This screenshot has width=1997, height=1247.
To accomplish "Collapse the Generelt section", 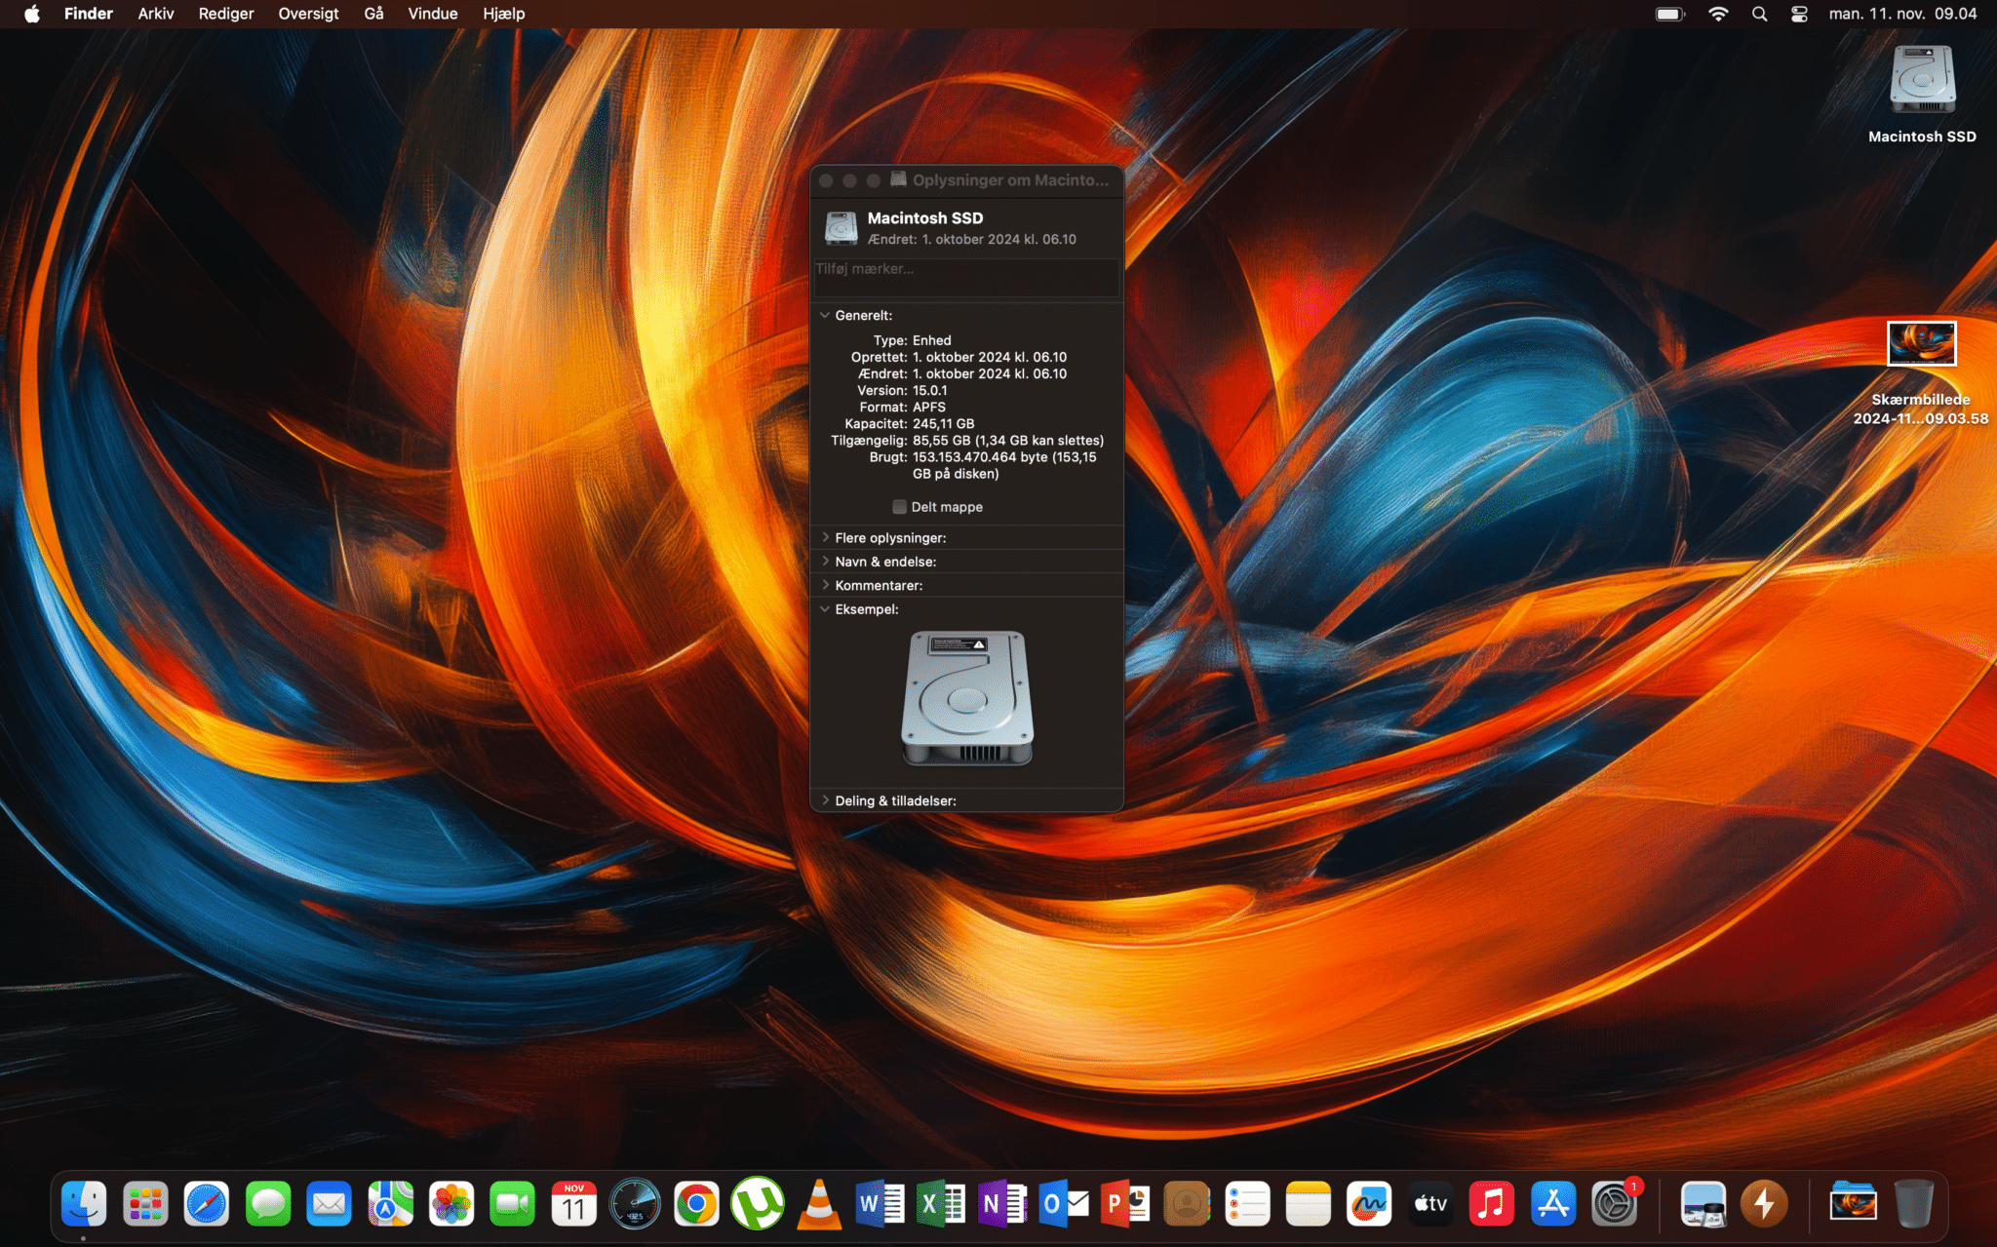I will [x=825, y=315].
